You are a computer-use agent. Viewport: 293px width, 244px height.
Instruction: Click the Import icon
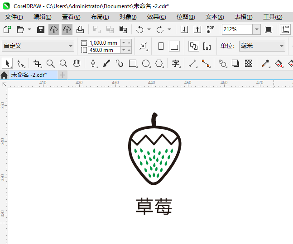pos(184,29)
